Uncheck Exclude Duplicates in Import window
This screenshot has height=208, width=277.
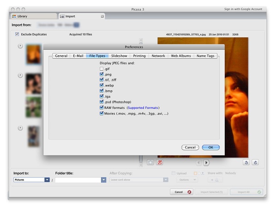(17, 34)
